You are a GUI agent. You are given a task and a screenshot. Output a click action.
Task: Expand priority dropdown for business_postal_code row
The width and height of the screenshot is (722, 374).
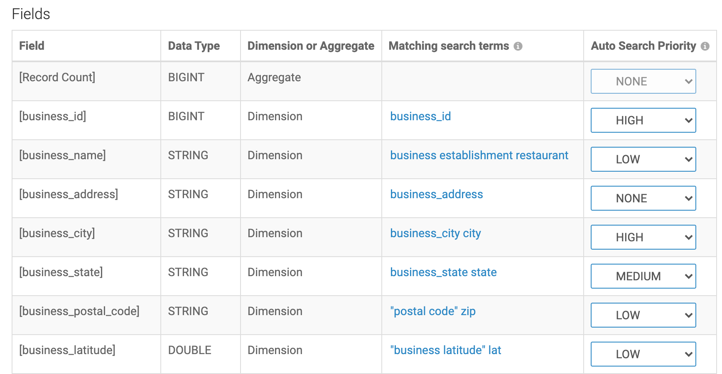(643, 315)
